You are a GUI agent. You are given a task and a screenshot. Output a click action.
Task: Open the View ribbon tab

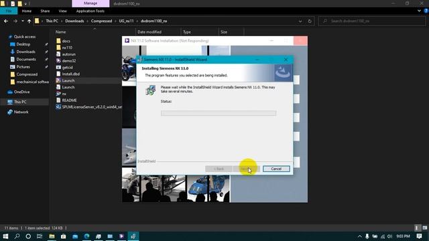pos(62,11)
